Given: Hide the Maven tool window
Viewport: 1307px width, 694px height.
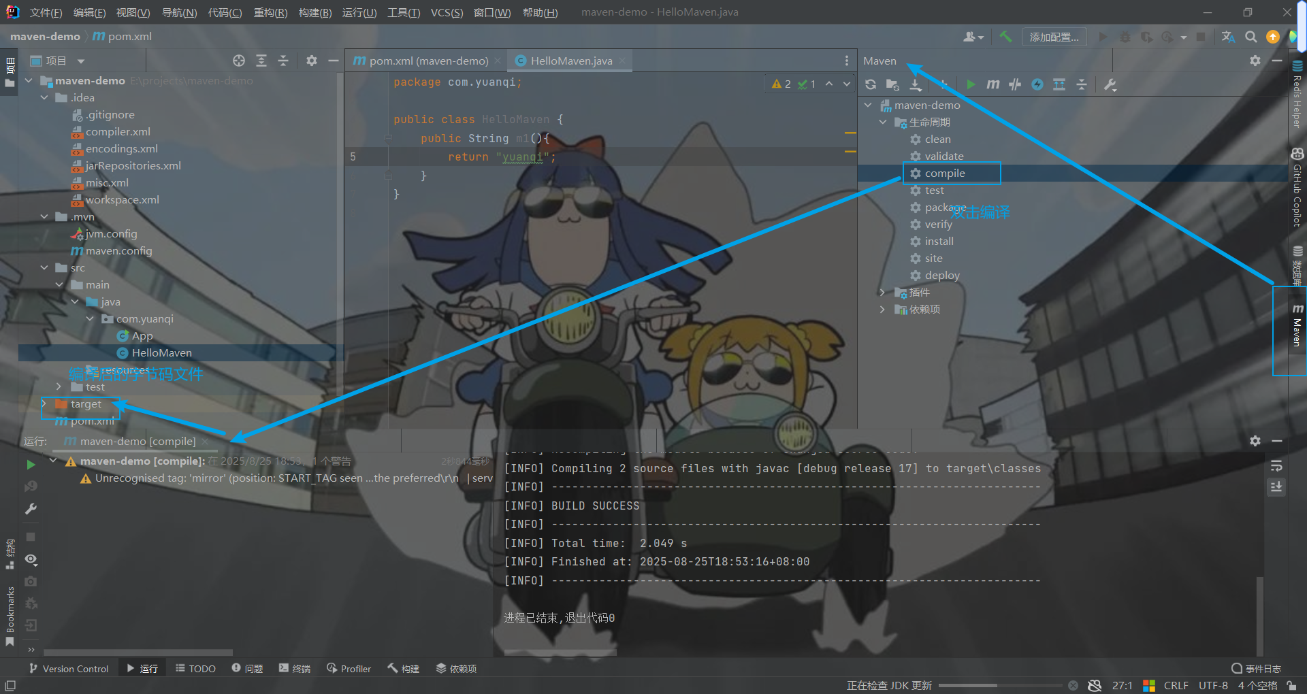Looking at the screenshot, I should pos(1277,61).
